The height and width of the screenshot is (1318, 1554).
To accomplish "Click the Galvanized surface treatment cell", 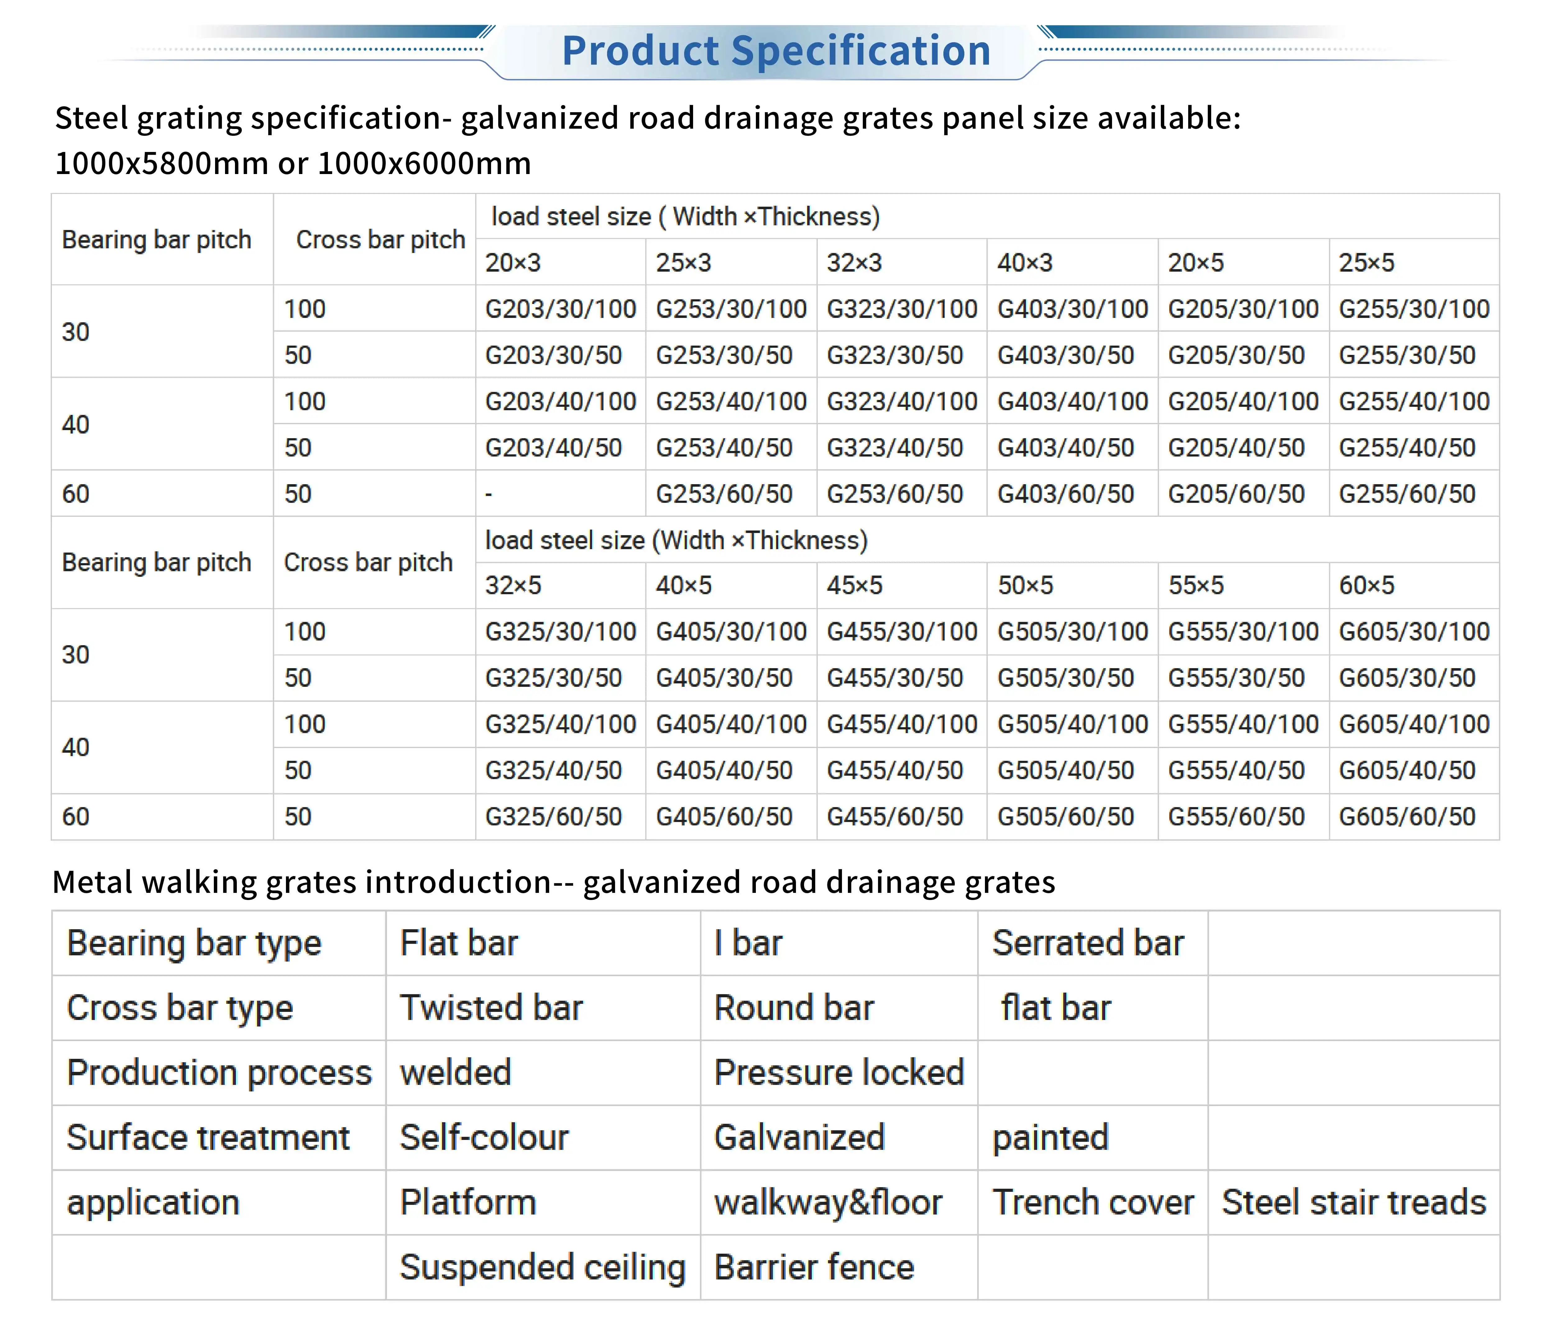I will [799, 1138].
